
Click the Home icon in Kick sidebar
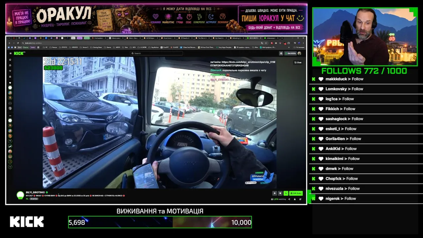(x=10, y=60)
